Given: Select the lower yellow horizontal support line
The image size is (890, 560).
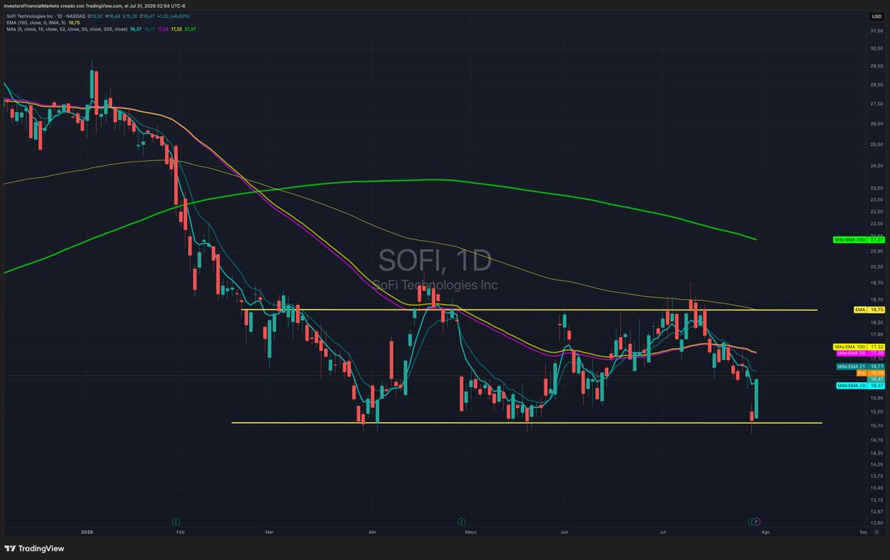Looking at the screenshot, I should [527, 423].
